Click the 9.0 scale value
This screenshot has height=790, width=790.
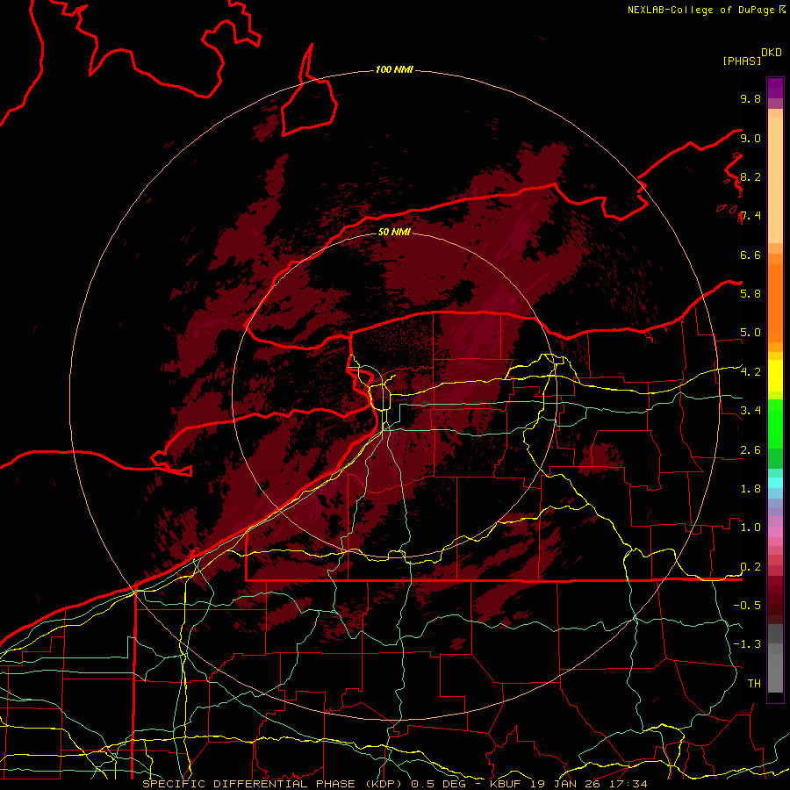pyautogui.click(x=750, y=138)
